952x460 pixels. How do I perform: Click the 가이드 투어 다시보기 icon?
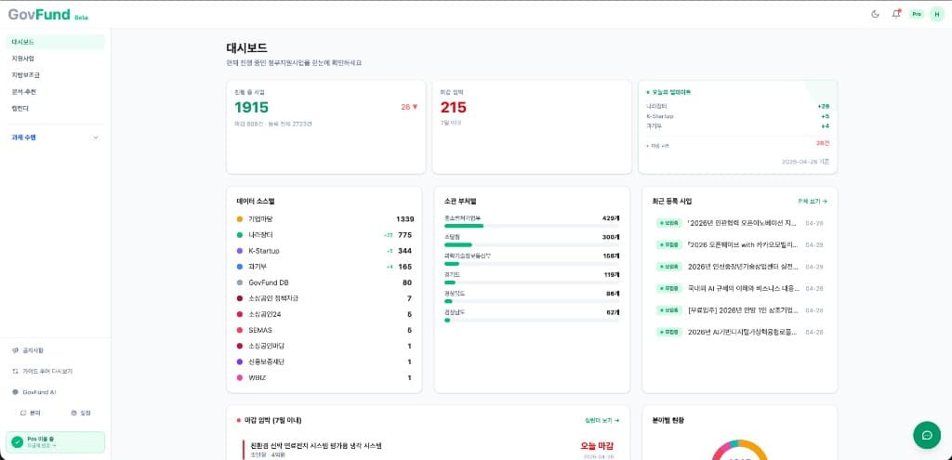click(x=15, y=371)
